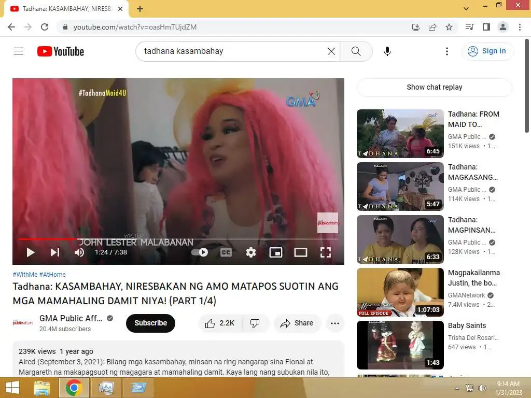
Task: Open the GMA Public Affairs video watermark
Action: point(328,223)
